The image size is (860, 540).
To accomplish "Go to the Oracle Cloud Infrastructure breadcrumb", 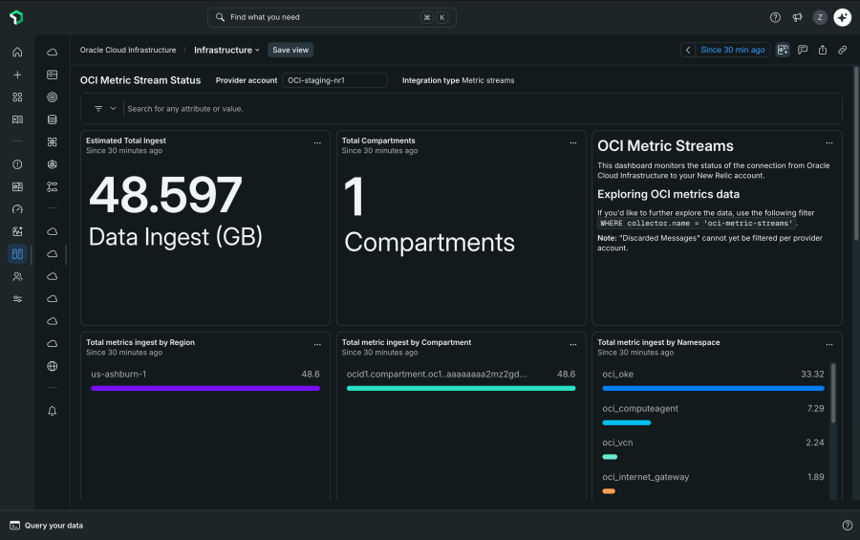I will (x=128, y=50).
